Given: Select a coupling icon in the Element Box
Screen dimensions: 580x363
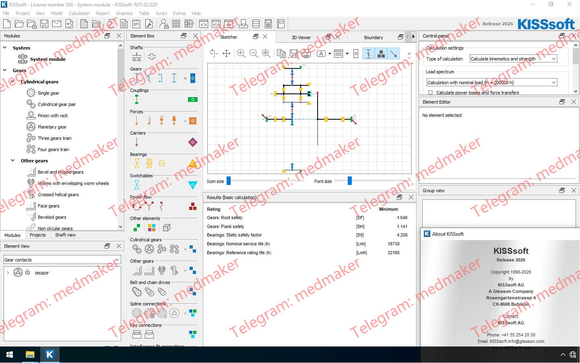Looking at the screenshot, I should pyautogui.click(x=136, y=99).
